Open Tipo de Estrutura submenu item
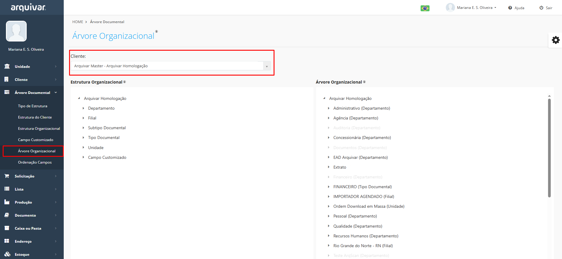The height and width of the screenshot is (259, 562). (33, 106)
